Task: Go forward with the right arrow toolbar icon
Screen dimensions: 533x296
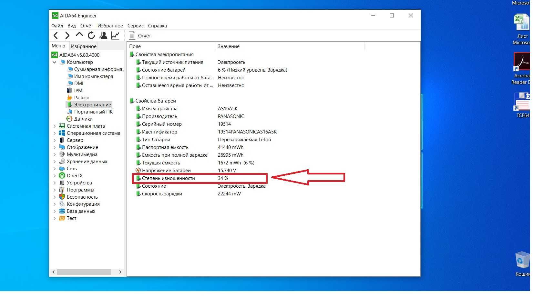Action: (67, 35)
